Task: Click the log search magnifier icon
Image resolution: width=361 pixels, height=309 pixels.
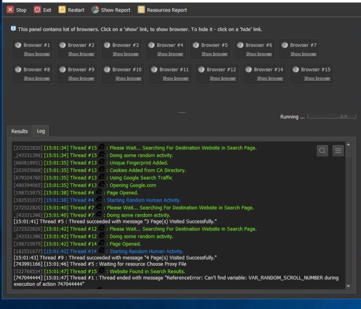Action: [x=323, y=151]
